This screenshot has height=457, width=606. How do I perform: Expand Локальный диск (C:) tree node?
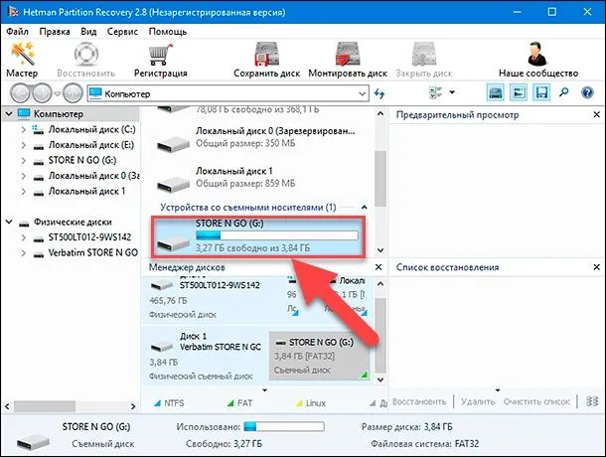click(x=23, y=130)
